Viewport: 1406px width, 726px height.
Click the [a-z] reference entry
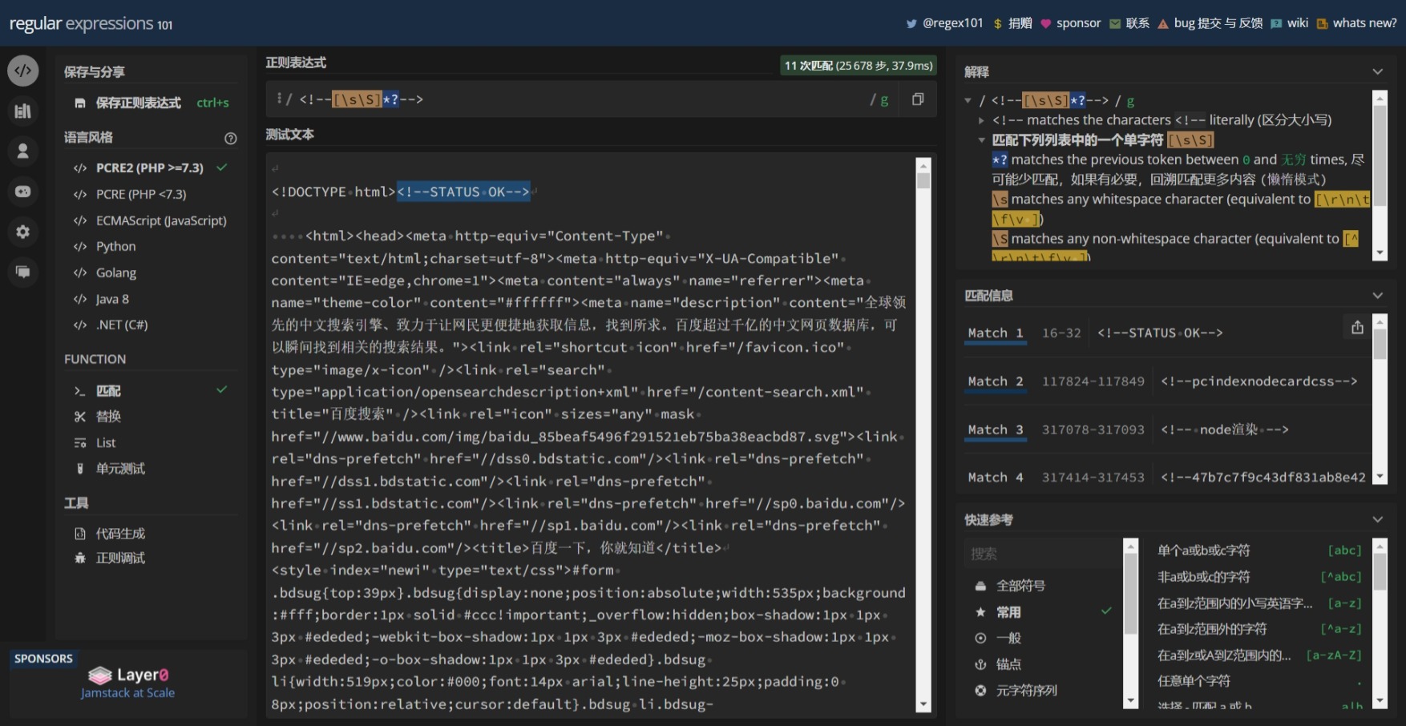coord(1259,603)
